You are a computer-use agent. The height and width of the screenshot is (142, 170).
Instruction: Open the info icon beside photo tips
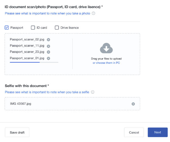click(93, 13)
